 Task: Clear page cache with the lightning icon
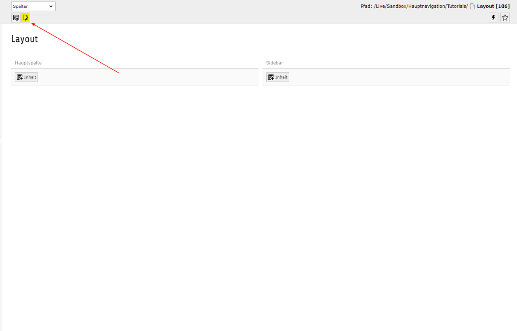493,18
